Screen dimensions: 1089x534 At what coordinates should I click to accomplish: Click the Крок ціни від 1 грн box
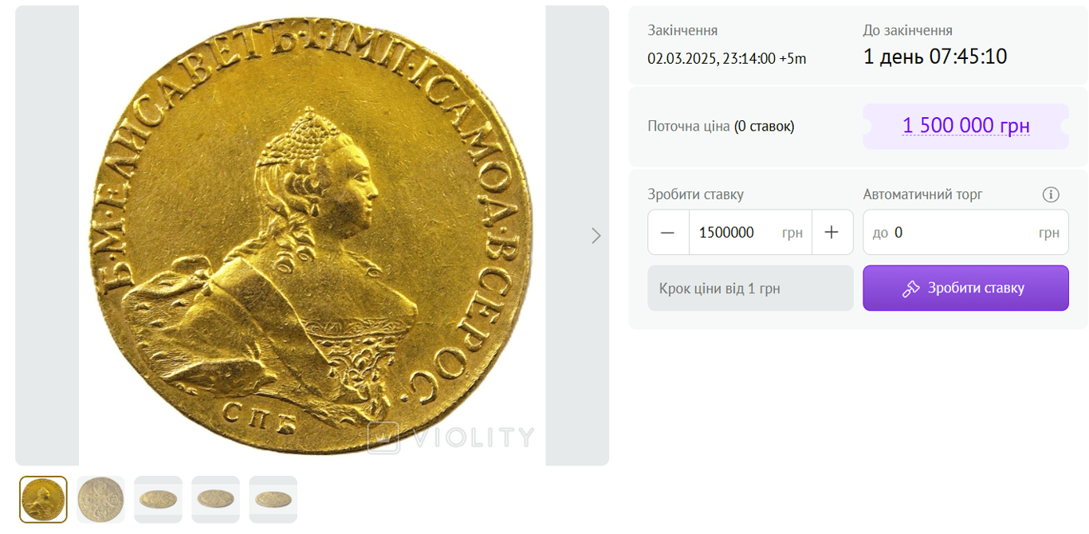pos(750,289)
